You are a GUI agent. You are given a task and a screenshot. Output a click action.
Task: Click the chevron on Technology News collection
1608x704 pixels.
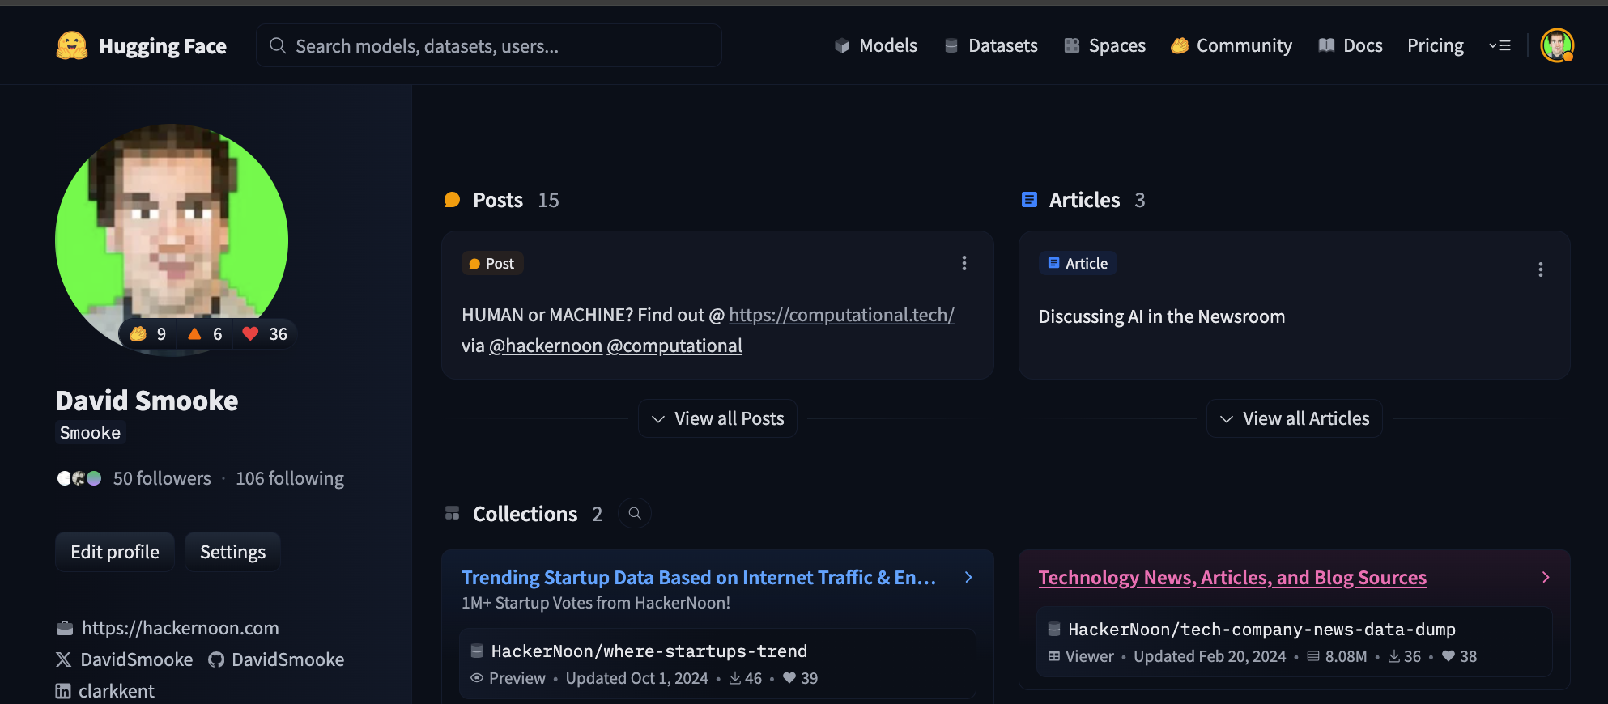click(x=1546, y=577)
